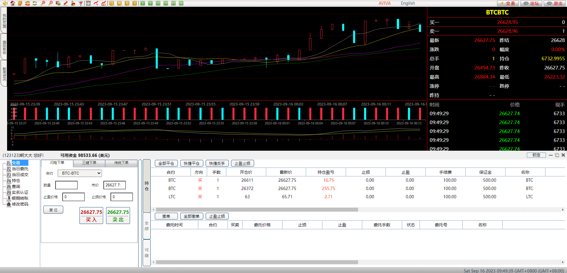567x273 pixels.
Task: Click the positions table horizontal scrollbar
Action: [257, 209]
